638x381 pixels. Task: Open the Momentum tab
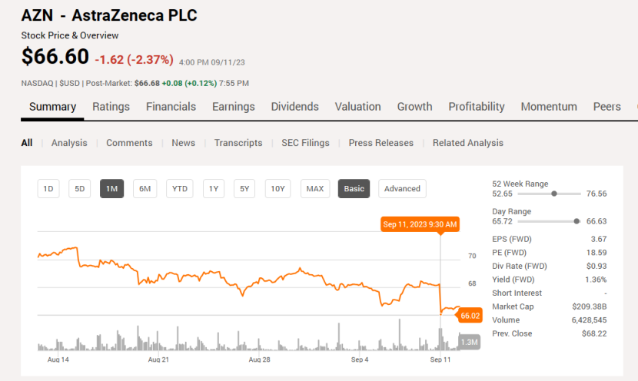pos(549,107)
